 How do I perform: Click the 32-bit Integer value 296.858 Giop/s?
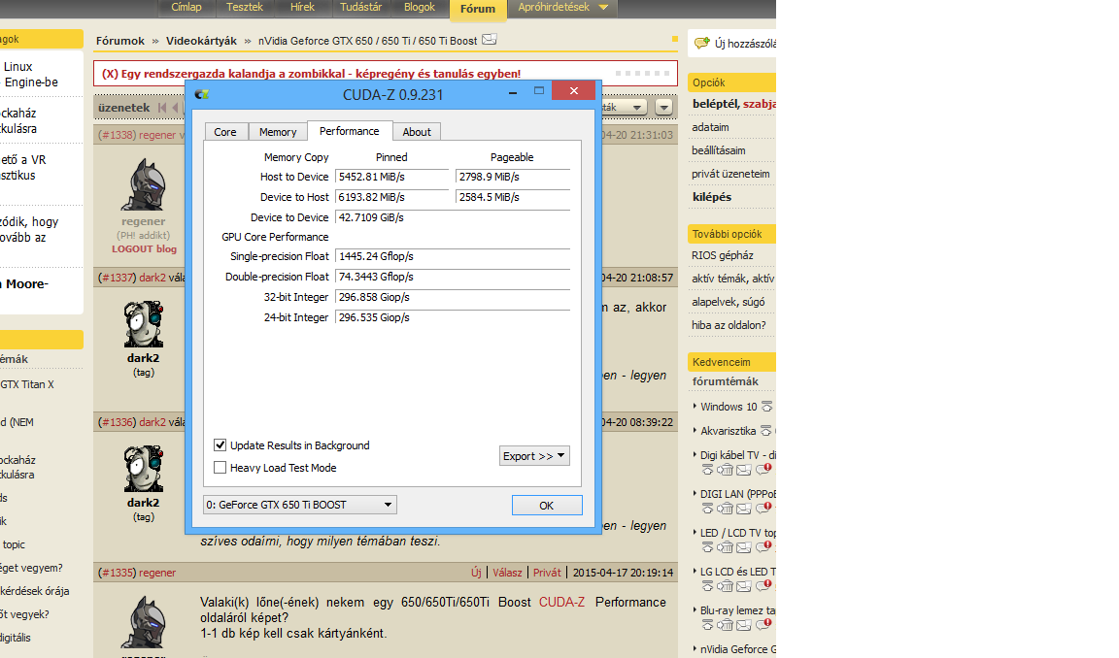pos(453,297)
